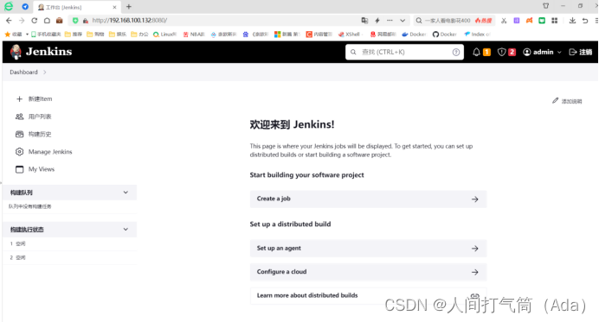Image resolution: width=599 pixels, height=322 pixels.
Task: Expand the dropdown arrow beside admin
Action: [559, 52]
